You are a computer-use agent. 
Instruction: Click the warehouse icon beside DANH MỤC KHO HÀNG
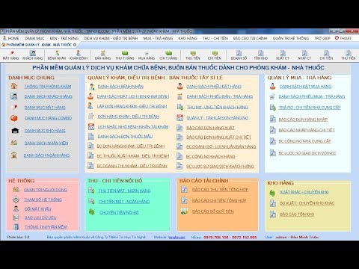tap(15, 130)
